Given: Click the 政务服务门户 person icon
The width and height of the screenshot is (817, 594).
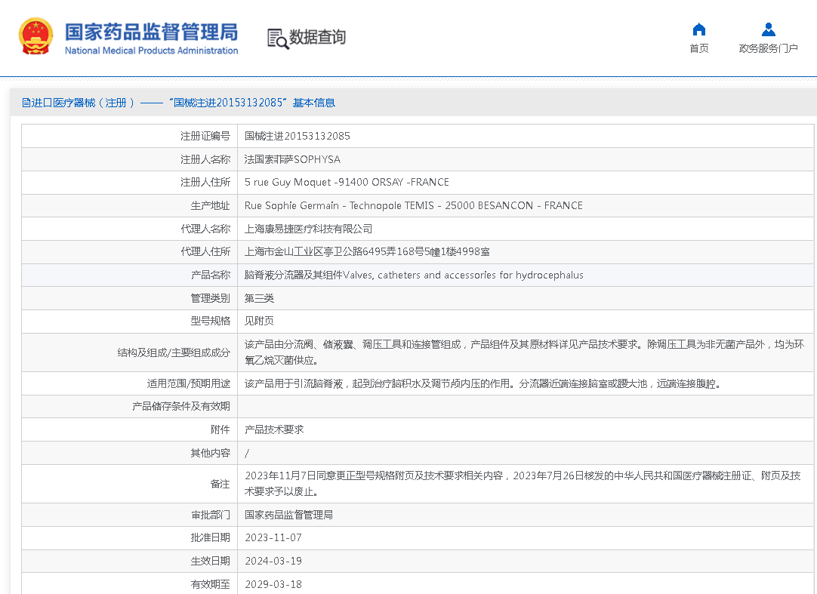Looking at the screenshot, I should coord(768,29).
